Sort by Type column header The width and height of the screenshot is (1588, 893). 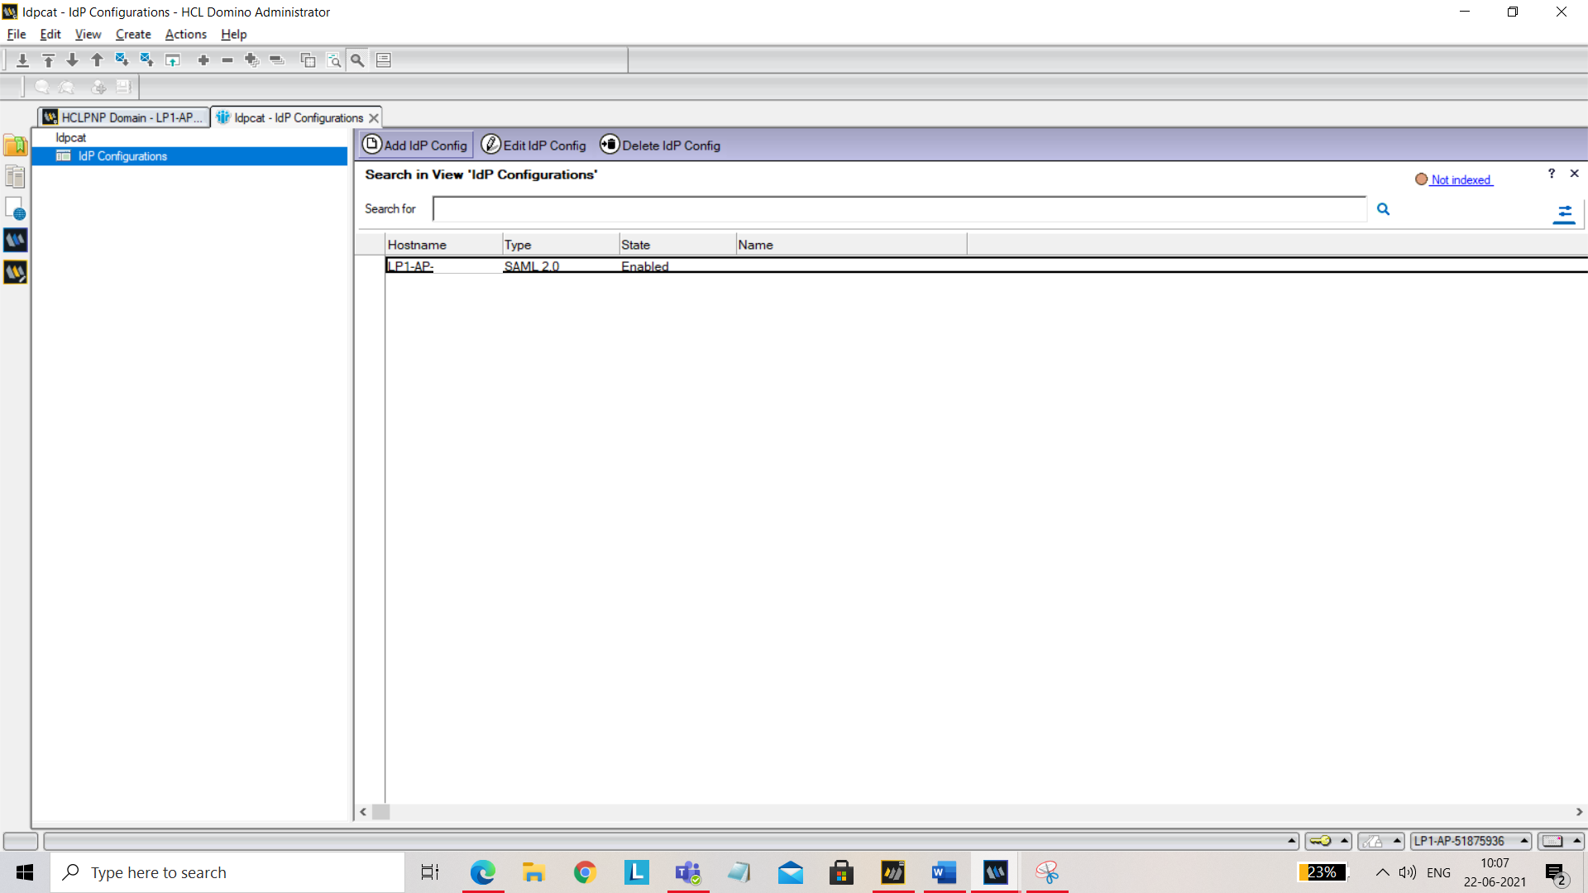click(x=561, y=245)
